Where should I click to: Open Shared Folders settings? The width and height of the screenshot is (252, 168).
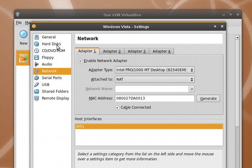tap(52, 91)
